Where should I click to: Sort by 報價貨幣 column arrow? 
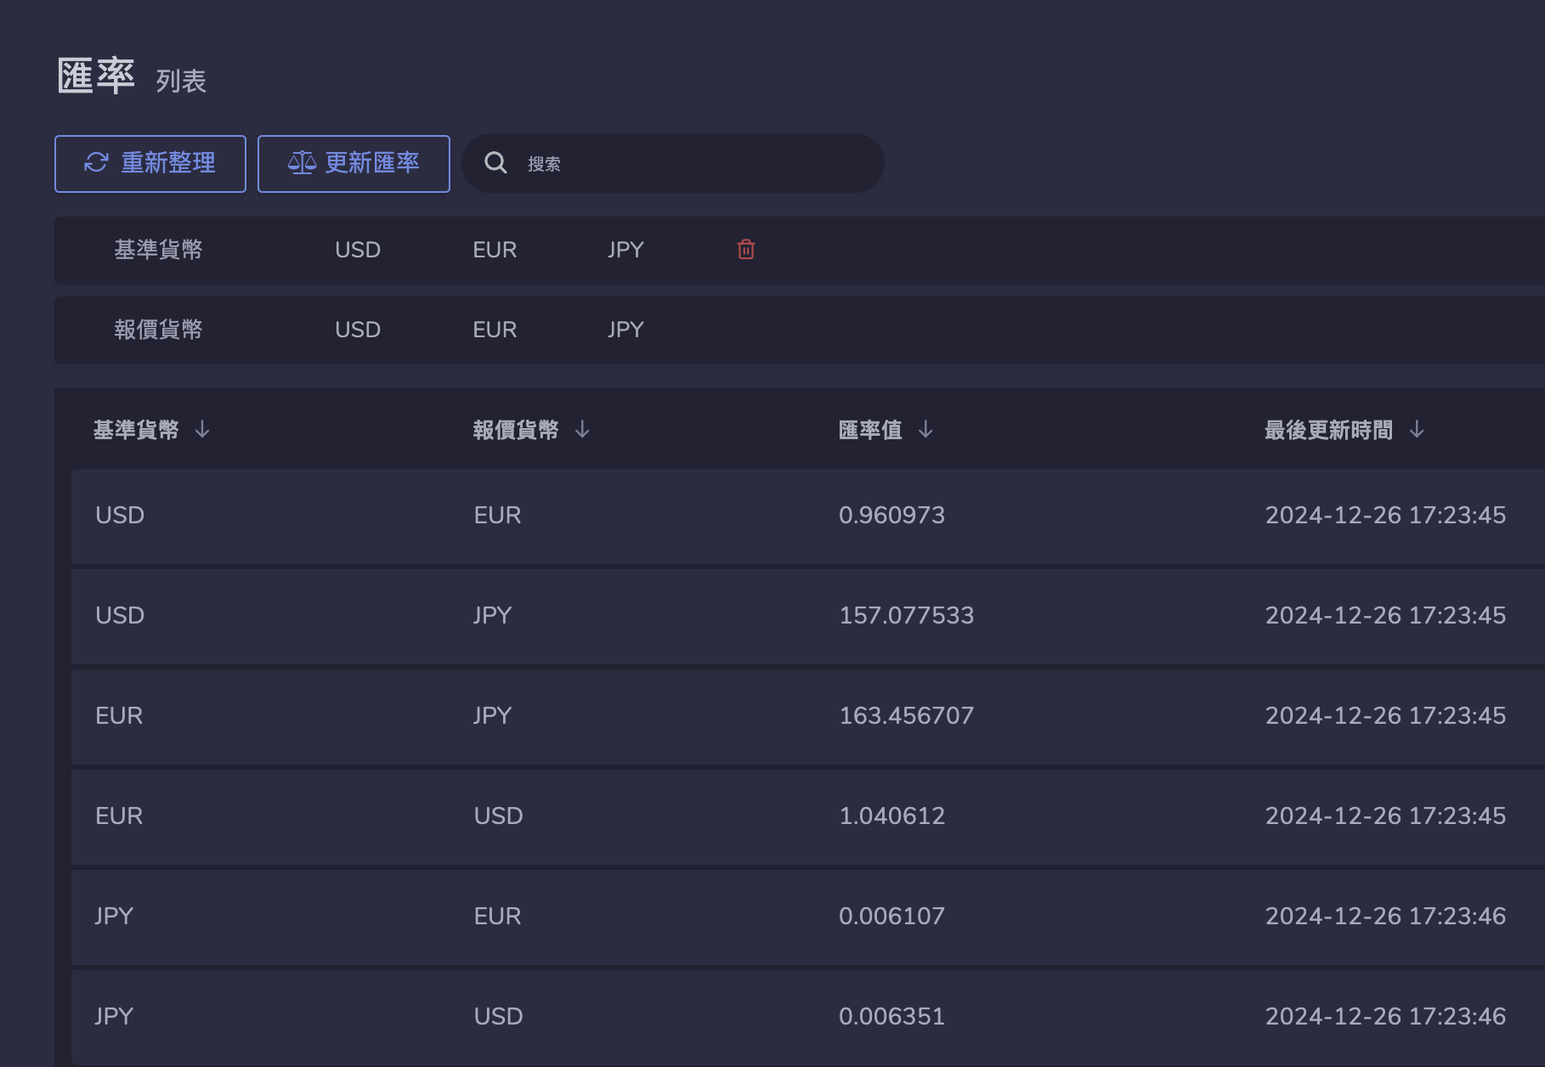click(x=582, y=430)
